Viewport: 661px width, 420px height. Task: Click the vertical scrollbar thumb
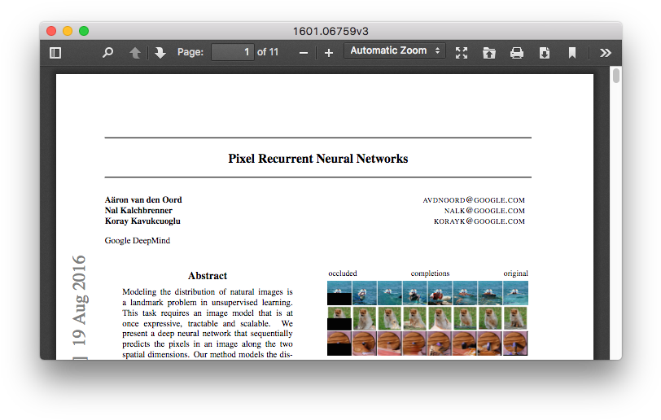[x=616, y=76]
